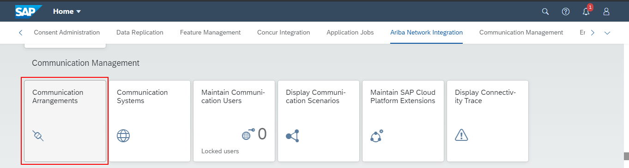Click the red notification badge count
Screen dimensions: 629x168
point(590,7)
